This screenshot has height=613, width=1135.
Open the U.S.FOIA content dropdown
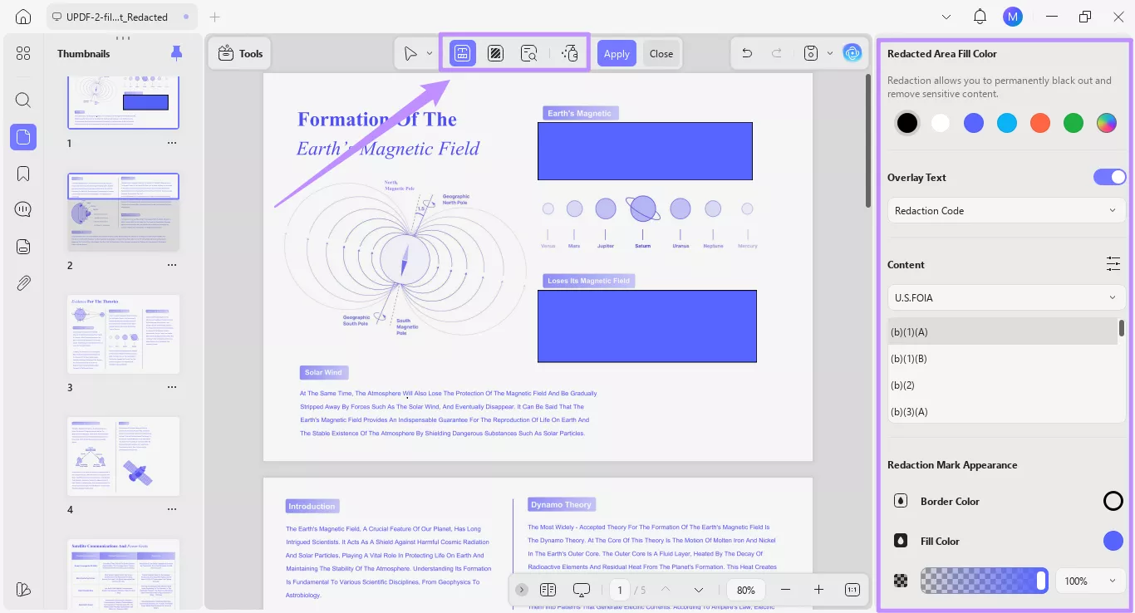click(1006, 297)
